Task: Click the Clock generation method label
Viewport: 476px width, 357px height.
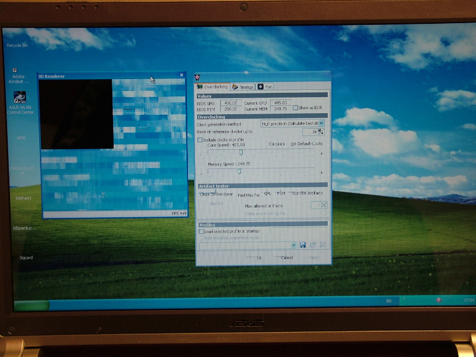Action: click(219, 124)
